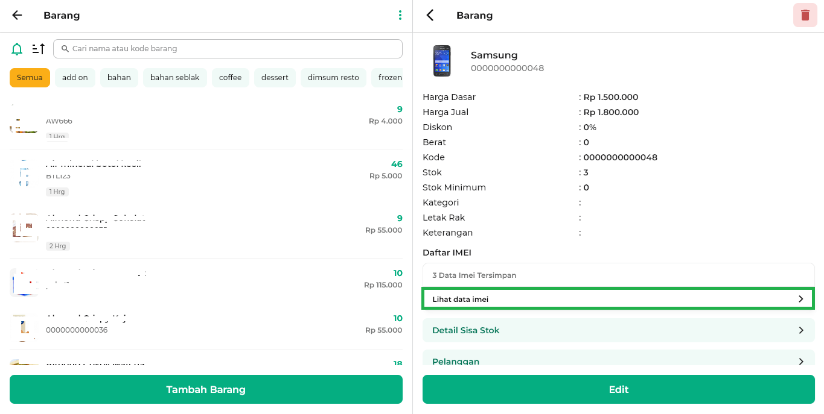Open the three-dot options menu
Image resolution: width=824 pixels, height=414 pixels.
[x=400, y=15]
